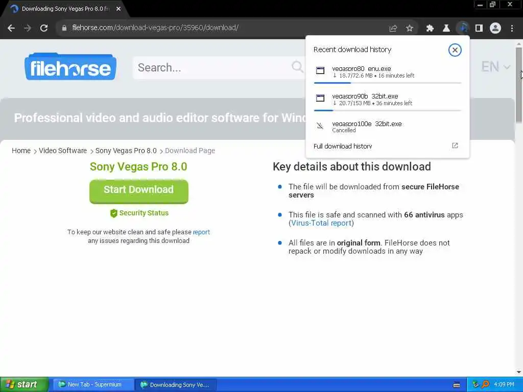
Task: Reload the current page
Action: click(x=44, y=28)
